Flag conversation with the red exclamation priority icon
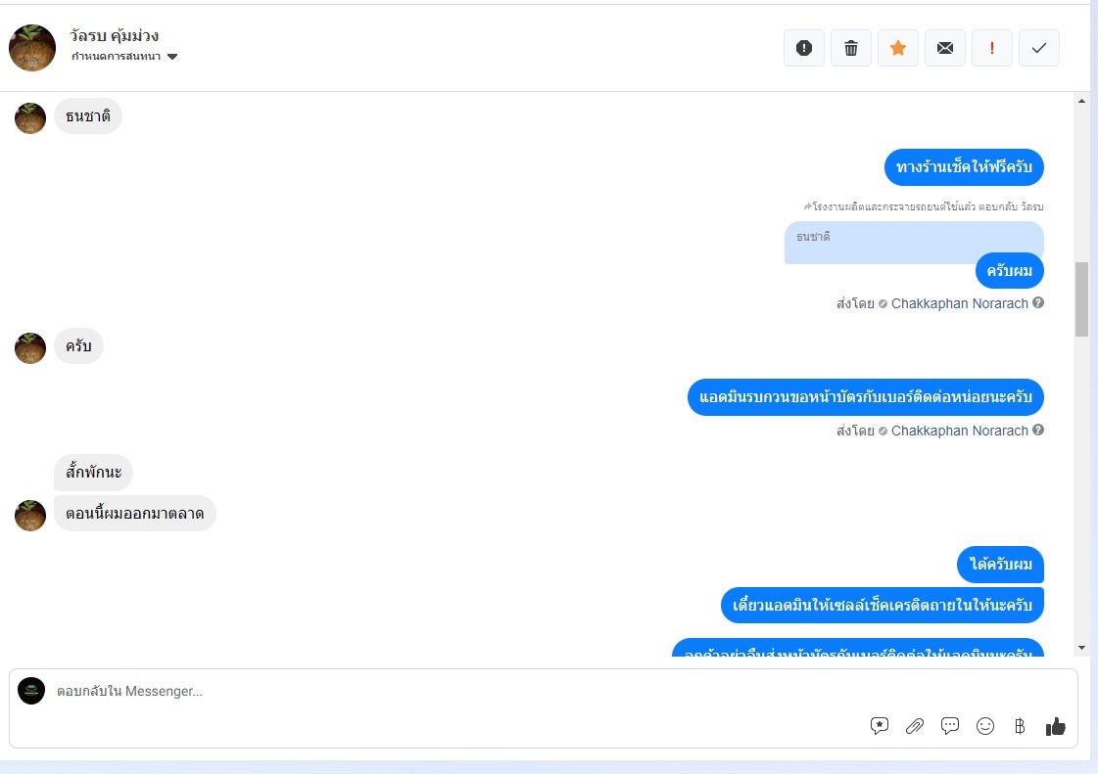This screenshot has width=1098, height=774. point(991,48)
